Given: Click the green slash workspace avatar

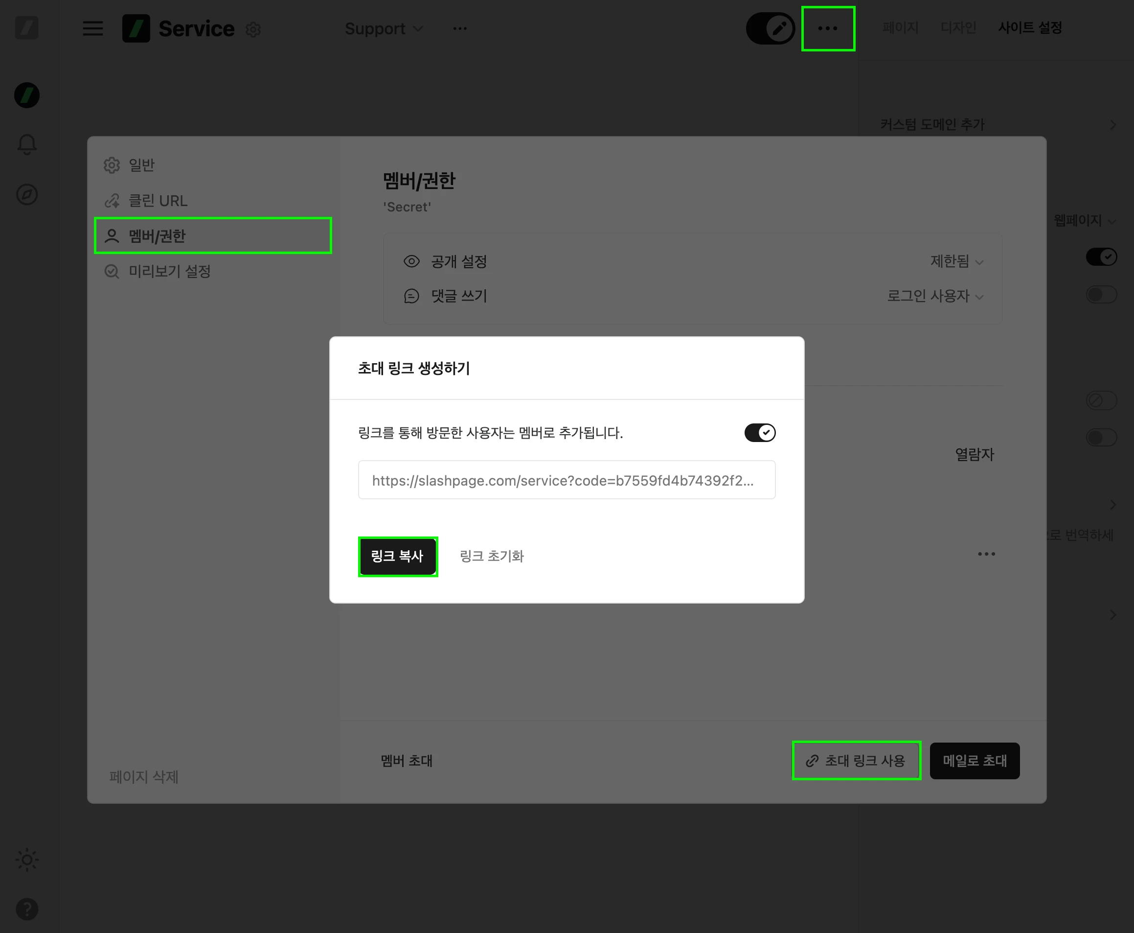Looking at the screenshot, I should pos(27,95).
